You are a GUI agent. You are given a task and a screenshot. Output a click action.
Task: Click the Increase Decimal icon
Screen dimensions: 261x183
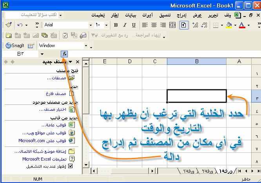195,25
